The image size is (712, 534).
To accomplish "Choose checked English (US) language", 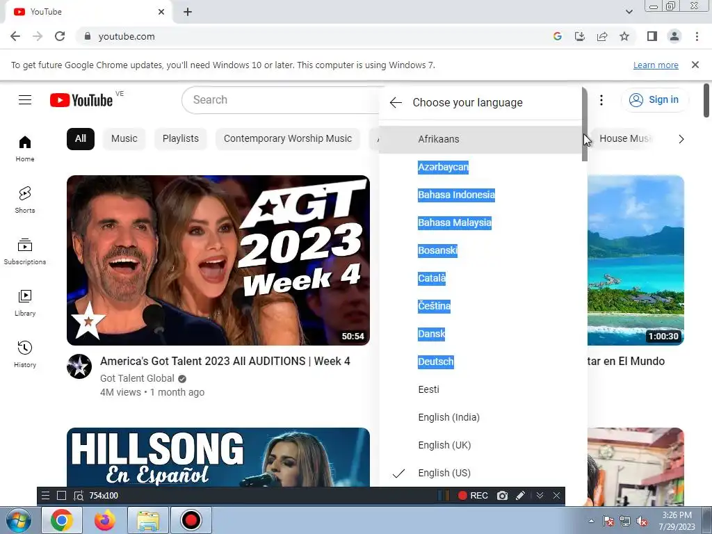I will point(480,473).
